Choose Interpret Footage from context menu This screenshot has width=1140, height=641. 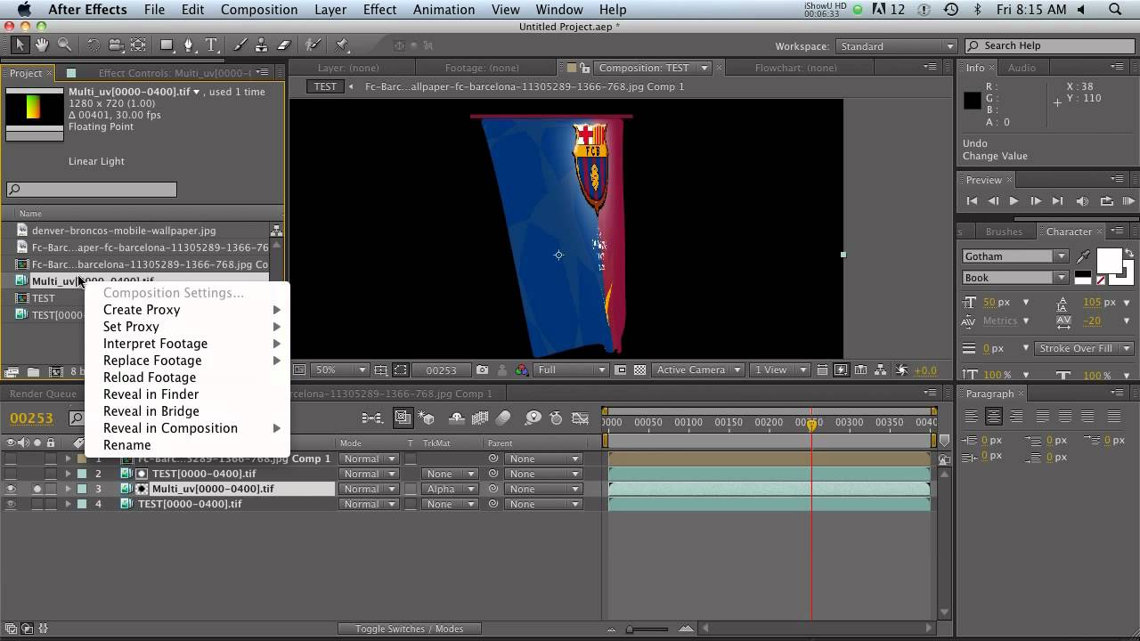pos(155,344)
